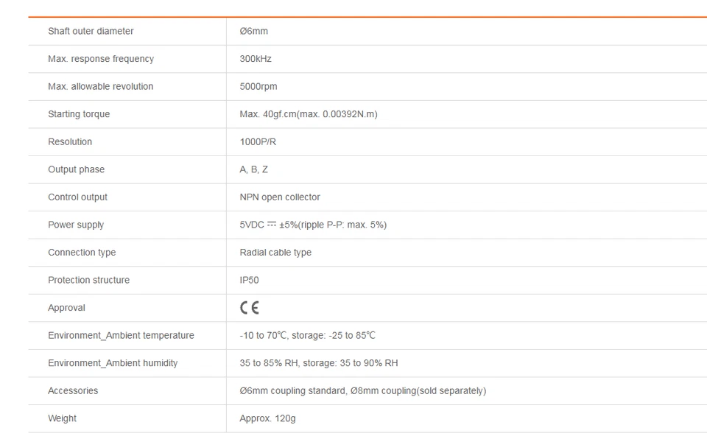Click the "Power supply" row label
Image resolution: width=707 pixels, height=436 pixels.
pyautogui.click(x=76, y=225)
